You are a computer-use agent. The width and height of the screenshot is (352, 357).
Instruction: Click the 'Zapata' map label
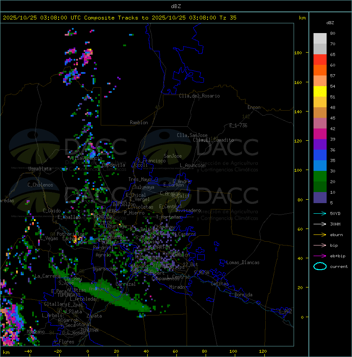tap(94, 316)
